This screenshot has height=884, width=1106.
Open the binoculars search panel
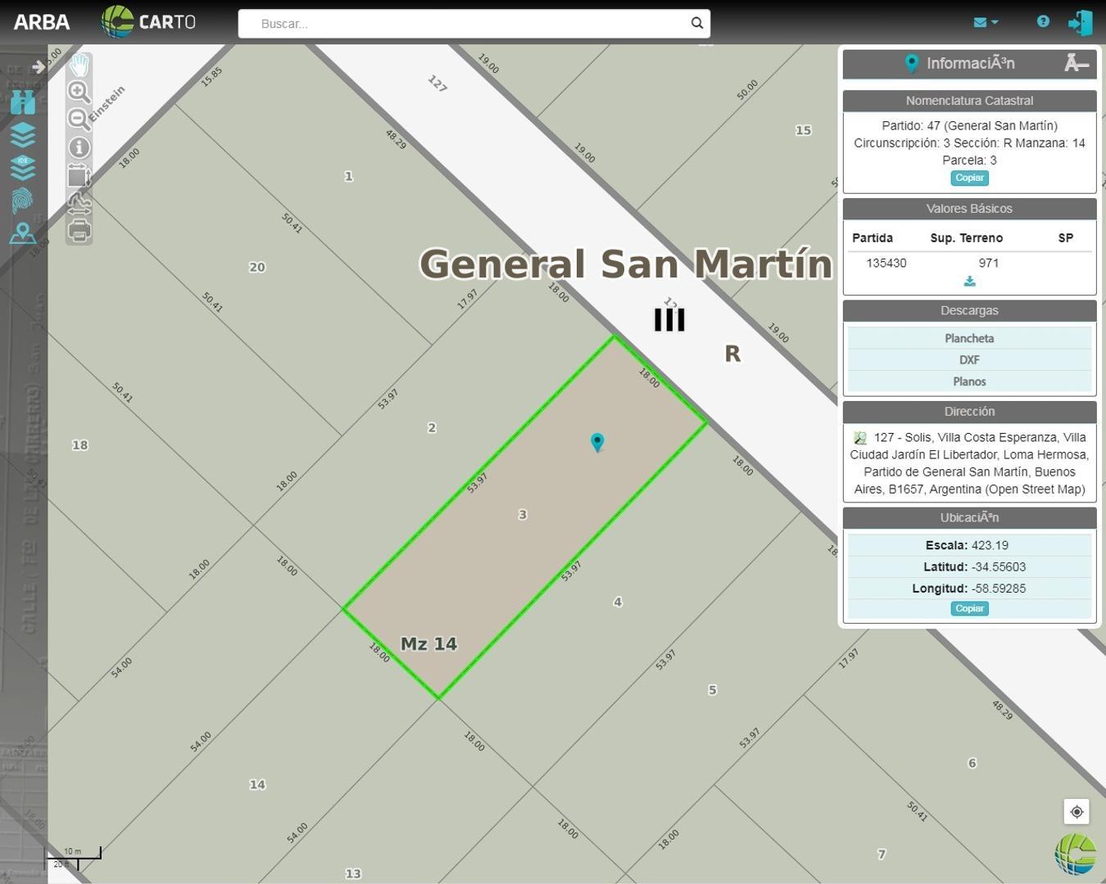pyautogui.click(x=23, y=102)
